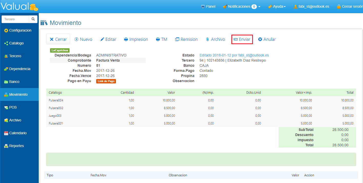Viewport: 363px width, 183px height.
Task: Click the TM ticket print button
Action: pos(161,39)
